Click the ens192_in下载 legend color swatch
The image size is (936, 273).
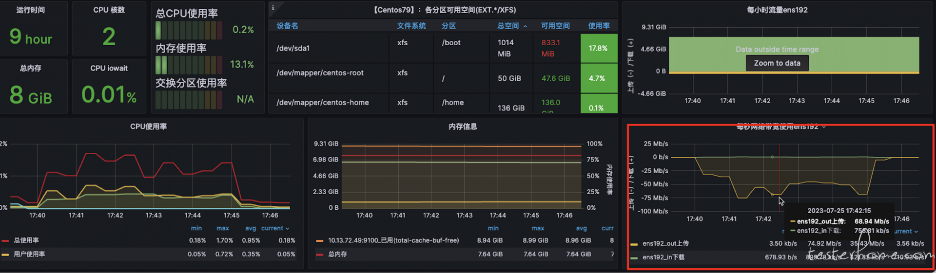(x=634, y=257)
